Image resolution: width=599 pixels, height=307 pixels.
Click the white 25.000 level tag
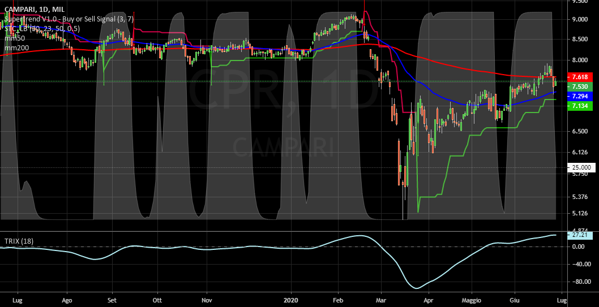pos(582,167)
